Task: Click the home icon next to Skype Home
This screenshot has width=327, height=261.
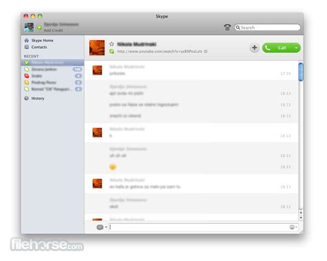Action: coord(27,41)
